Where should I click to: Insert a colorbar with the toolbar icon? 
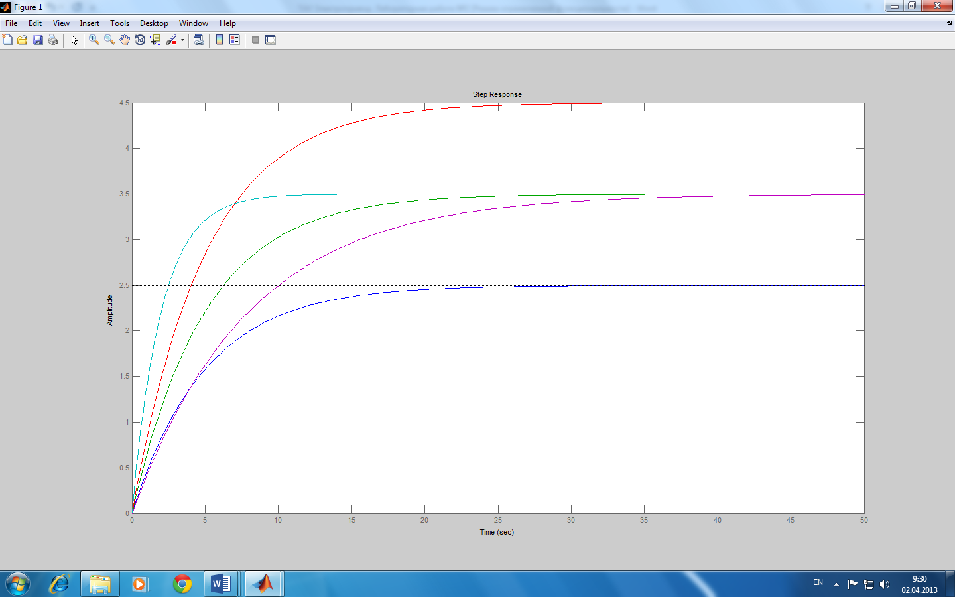(220, 40)
